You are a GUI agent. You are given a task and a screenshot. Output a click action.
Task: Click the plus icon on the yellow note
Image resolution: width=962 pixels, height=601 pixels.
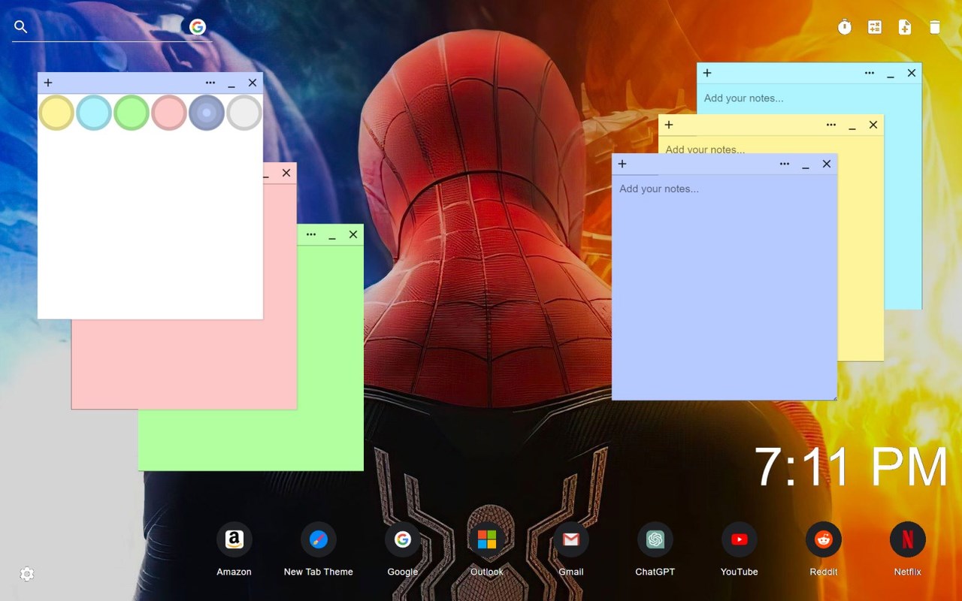pyautogui.click(x=669, y=125)
